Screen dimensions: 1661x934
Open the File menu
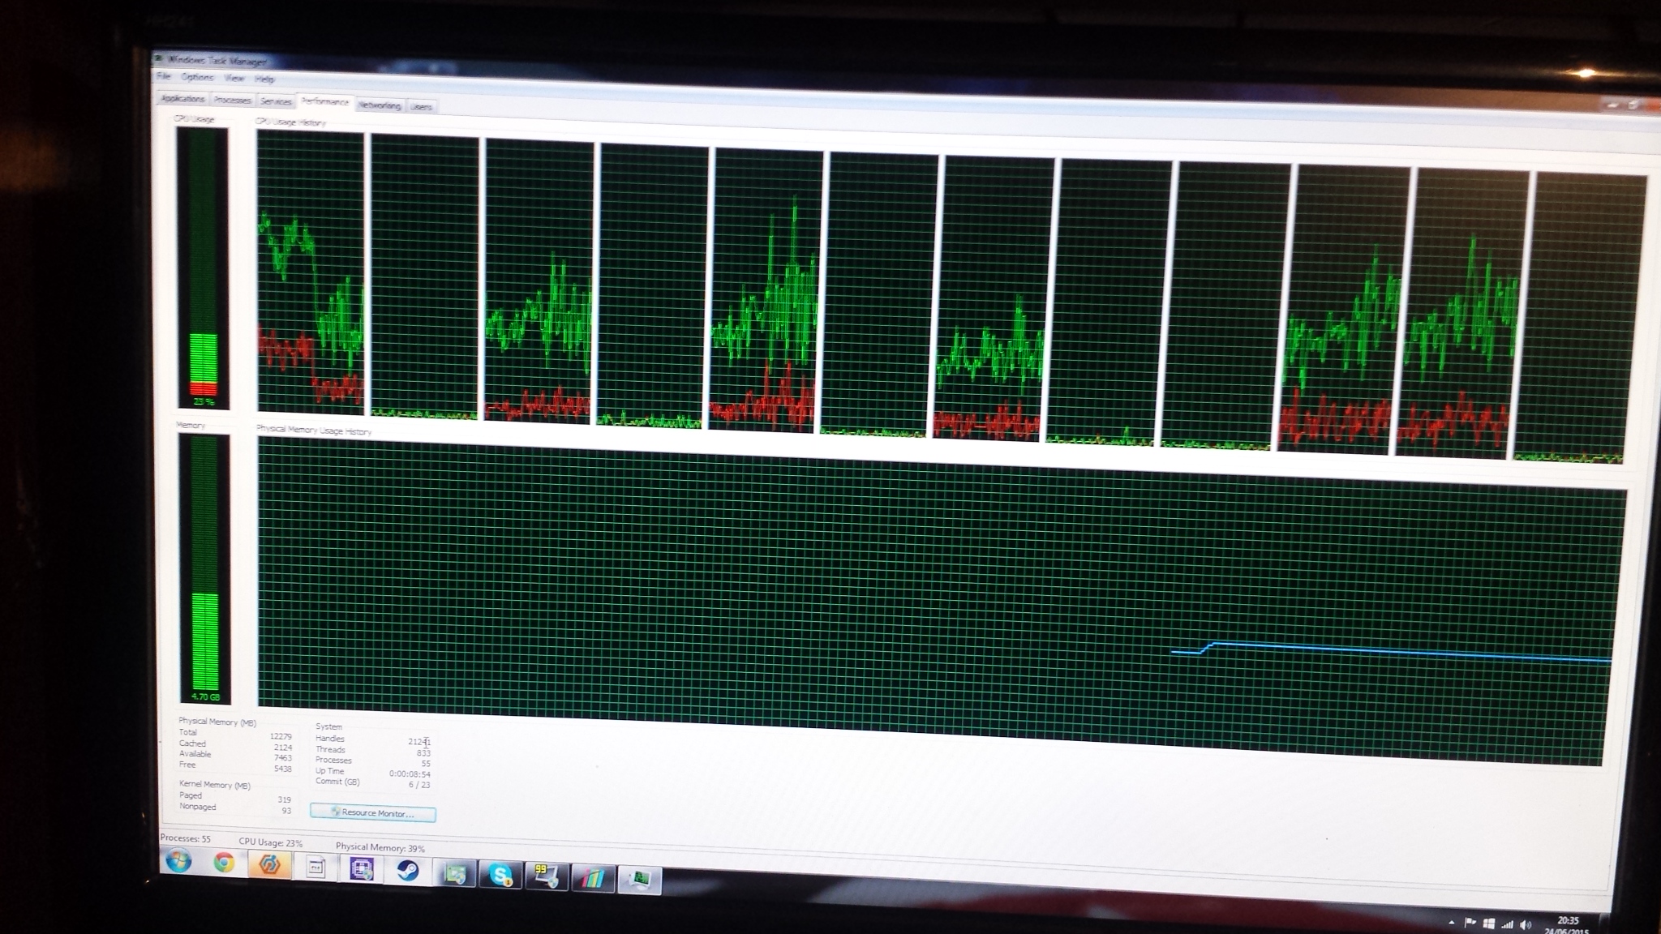[163, 76]
